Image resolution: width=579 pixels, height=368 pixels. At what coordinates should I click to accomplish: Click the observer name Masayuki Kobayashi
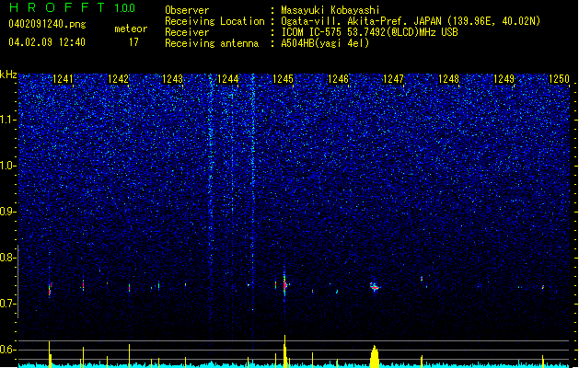pos(330,10)
